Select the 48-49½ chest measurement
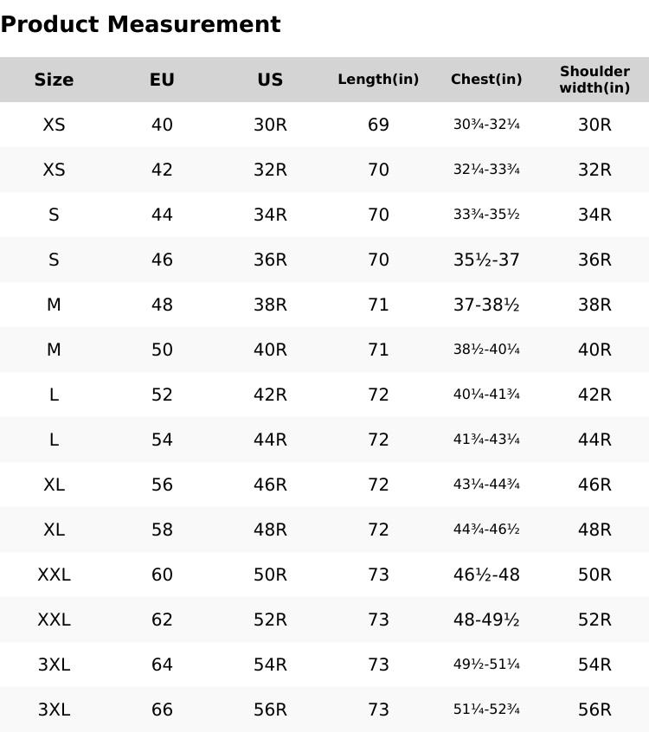649x732 pixels. tap(486, 620)
